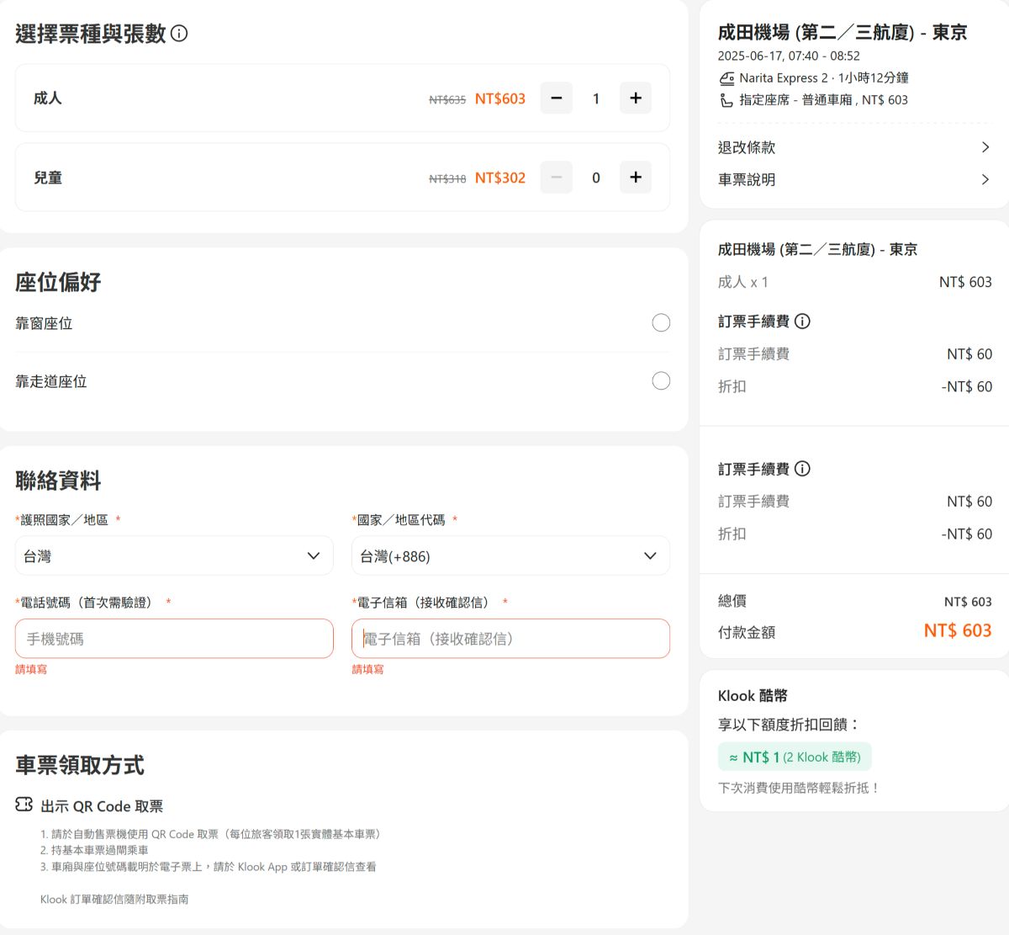Focus the 手機號碼 phone input field
Image resolution: width=1009 pixels, height=935 pixels.
[174, 639]
